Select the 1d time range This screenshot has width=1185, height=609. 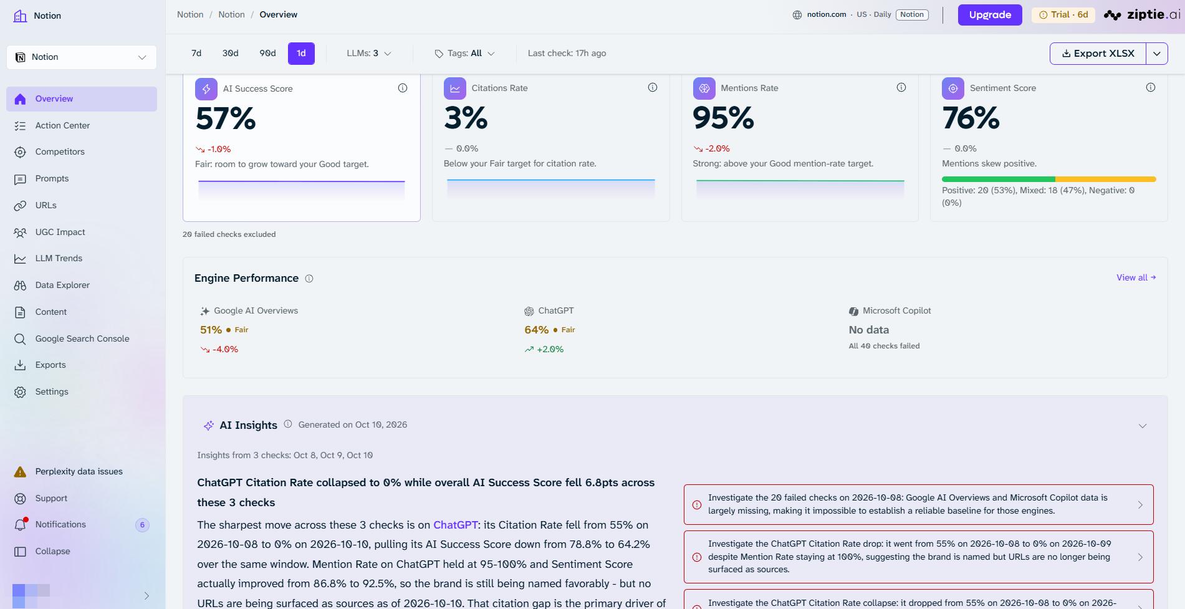click(x=301, y=54)
